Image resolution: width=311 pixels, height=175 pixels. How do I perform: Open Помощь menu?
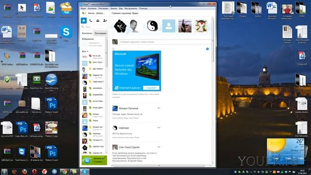[143, 9]
